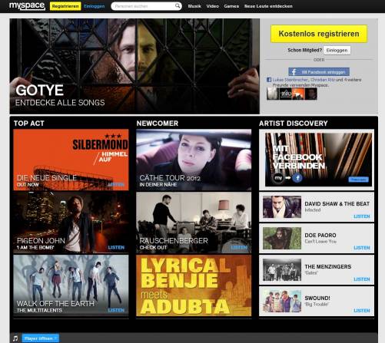
Task: Click the Mit Facebook einloggen button
Action: point(319,72)
